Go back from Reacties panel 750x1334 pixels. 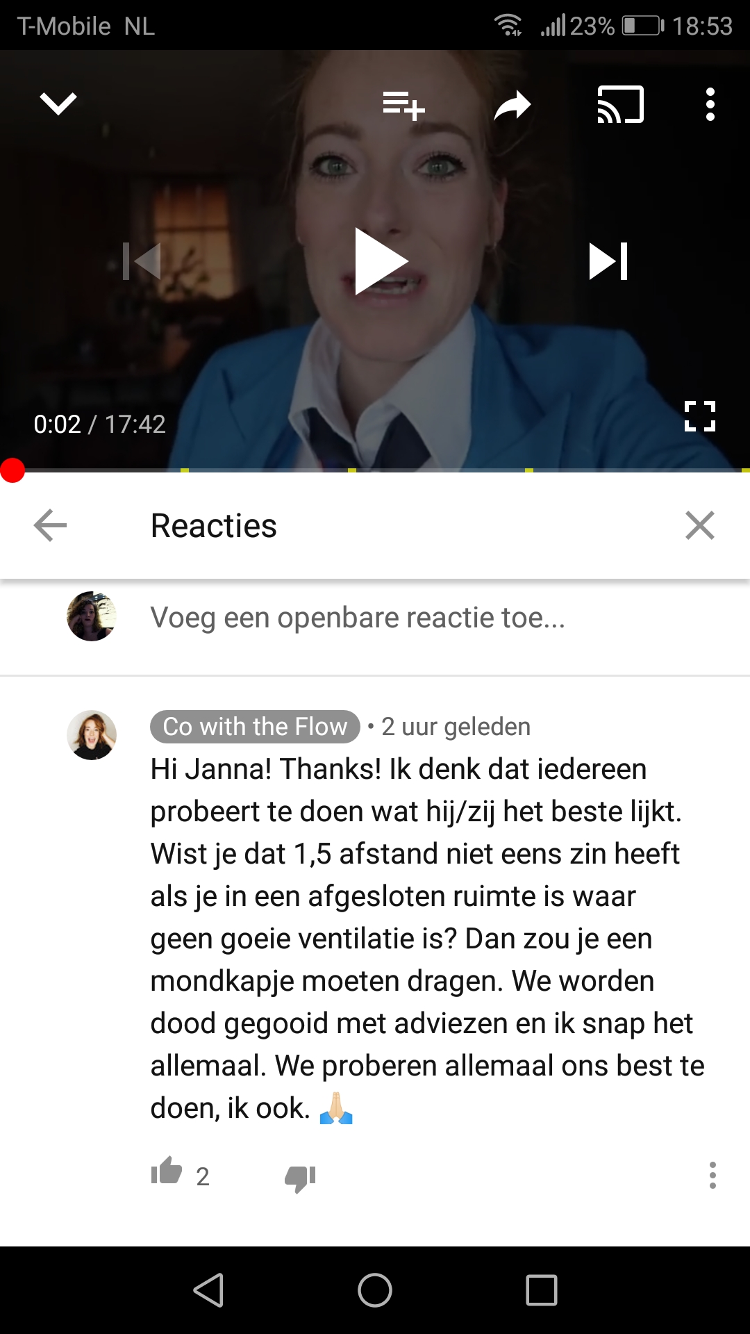(x=50, y=525)
